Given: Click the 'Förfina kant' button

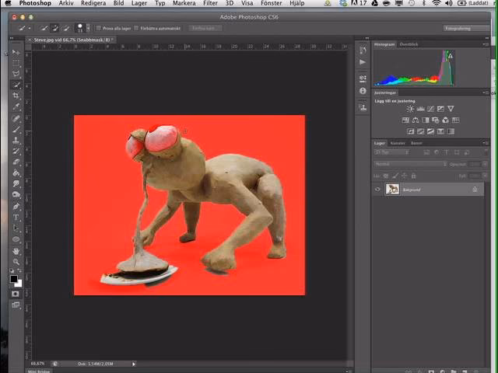Looking at the screenshot, I should pos(205,28).
